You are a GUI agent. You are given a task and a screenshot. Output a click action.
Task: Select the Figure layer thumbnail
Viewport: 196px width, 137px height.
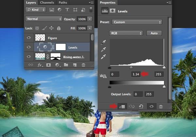pyautogui.click(x=40, y=38)
